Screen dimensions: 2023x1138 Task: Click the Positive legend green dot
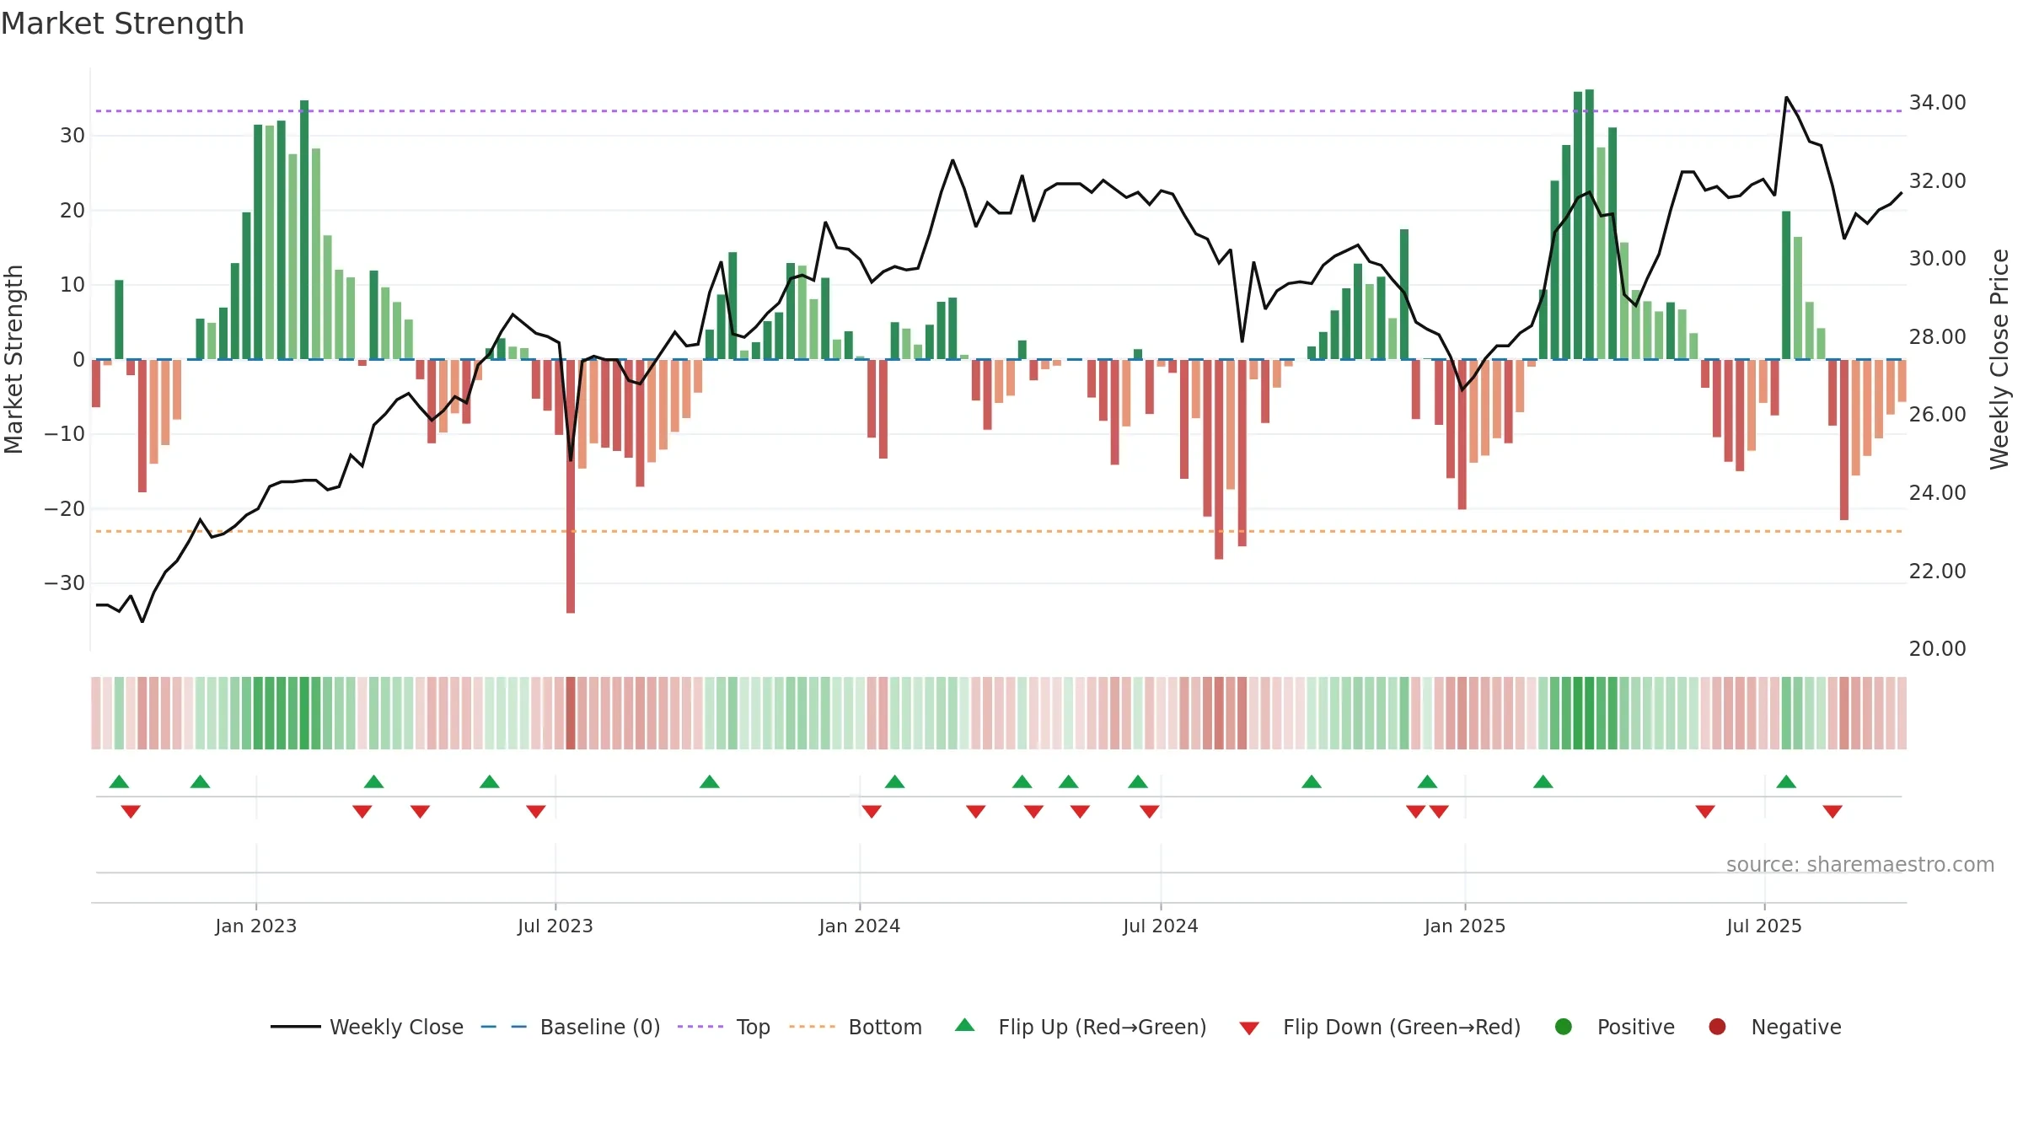(x=1564, y=1027)
